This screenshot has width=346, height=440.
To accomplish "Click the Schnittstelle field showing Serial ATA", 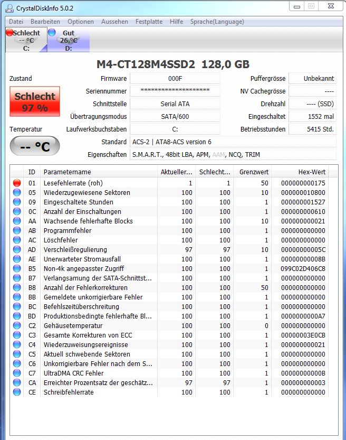I will tap(175, 104).
